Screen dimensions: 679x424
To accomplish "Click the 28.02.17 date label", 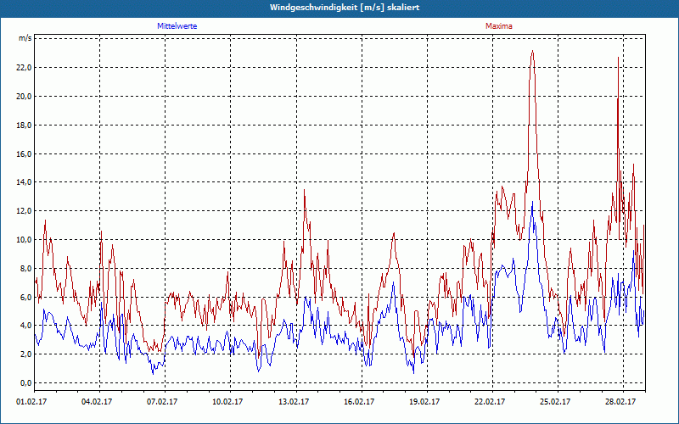I will (x=620, y=402).
